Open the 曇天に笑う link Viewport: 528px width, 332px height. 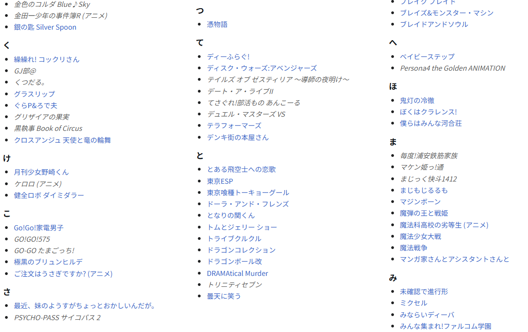point(224,296)
